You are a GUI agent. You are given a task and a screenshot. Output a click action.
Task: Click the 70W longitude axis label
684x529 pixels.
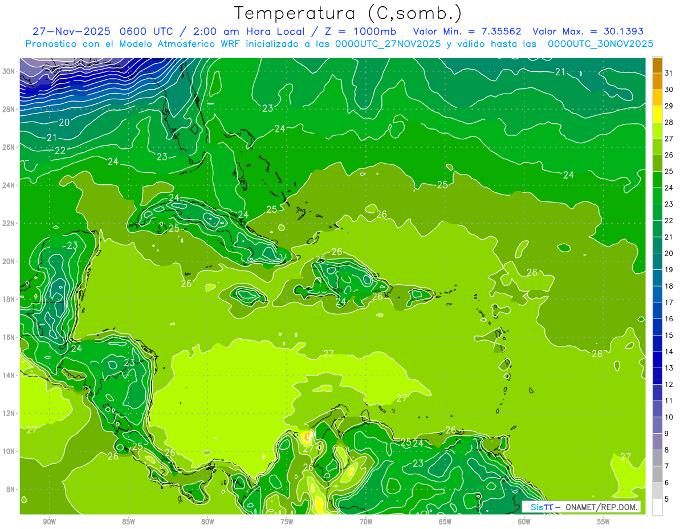[366, 522]
